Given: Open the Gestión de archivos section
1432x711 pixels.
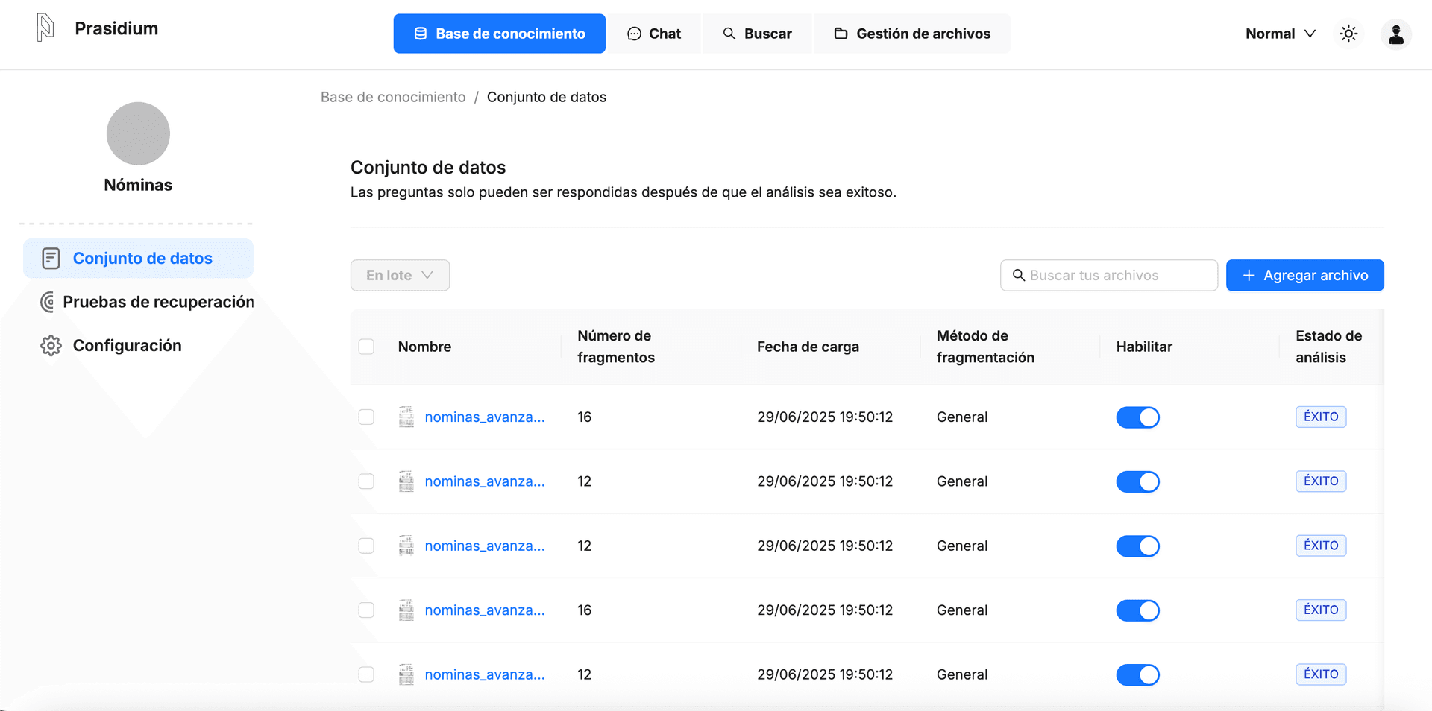Looking at the screenshot, I should click(x=911, y=34).
